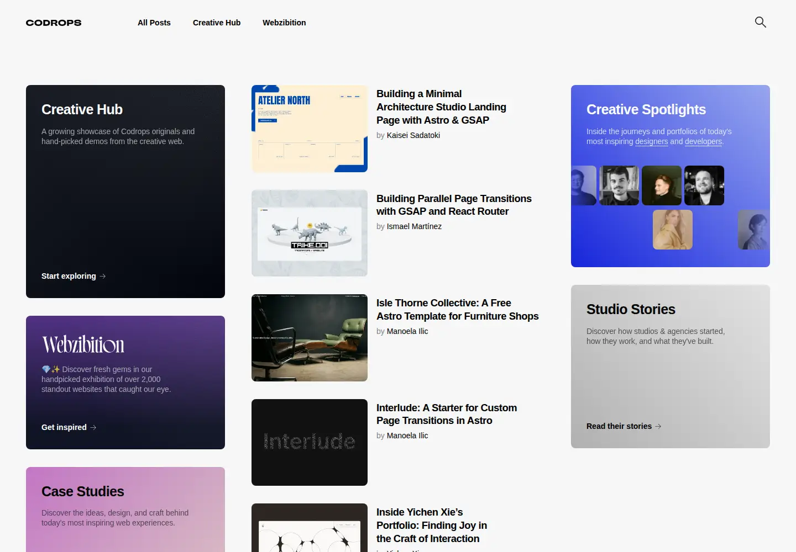The width and height of the screenshot is (796, 552).
Task: Click author name Ismael Martínez
Action: 414,226
